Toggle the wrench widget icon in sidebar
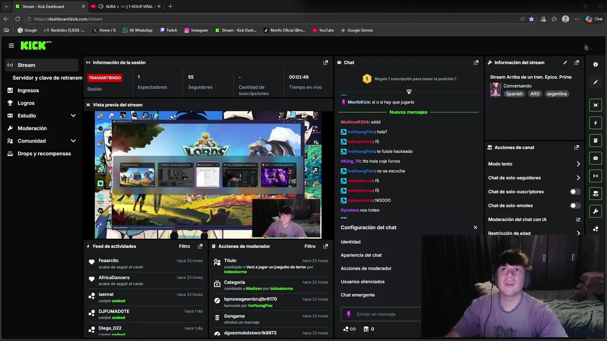 tap(596, 211)
